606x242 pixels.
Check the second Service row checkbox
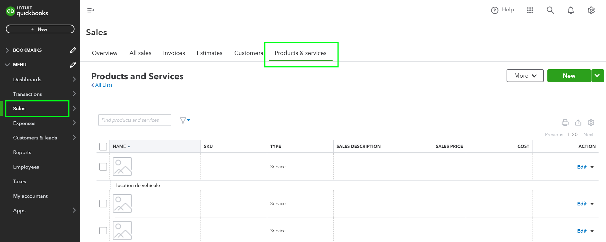coord(103,203)
